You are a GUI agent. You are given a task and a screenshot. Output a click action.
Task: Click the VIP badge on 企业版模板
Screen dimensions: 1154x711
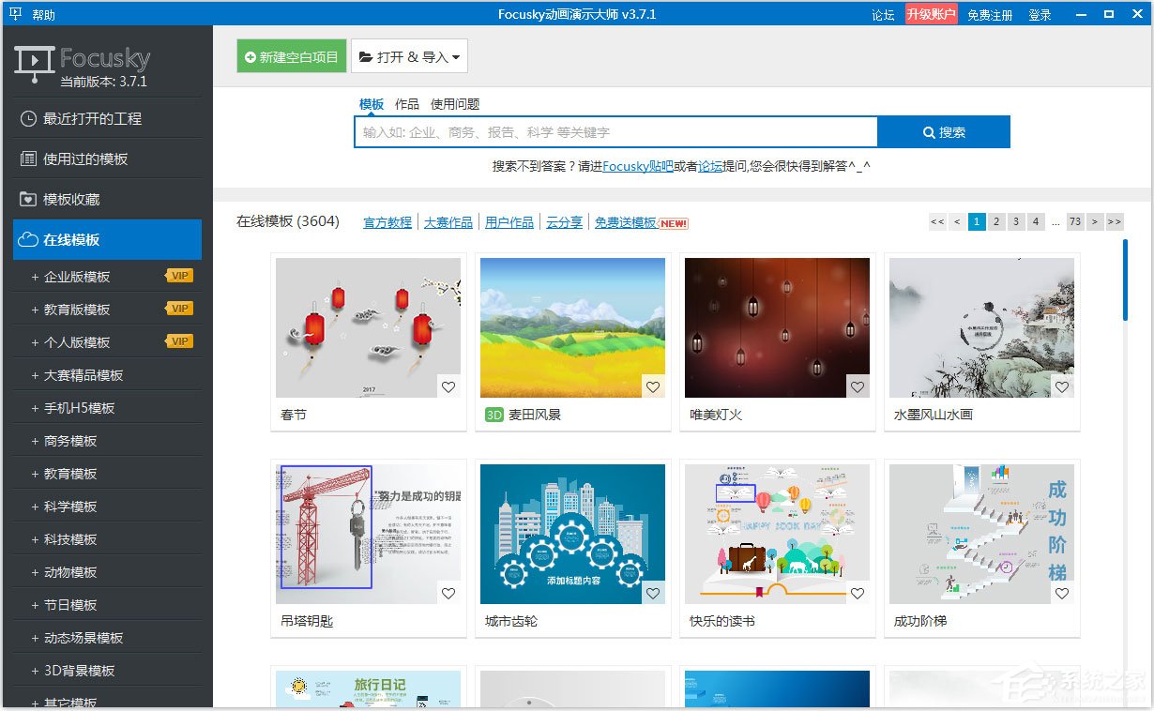point(180,276)
